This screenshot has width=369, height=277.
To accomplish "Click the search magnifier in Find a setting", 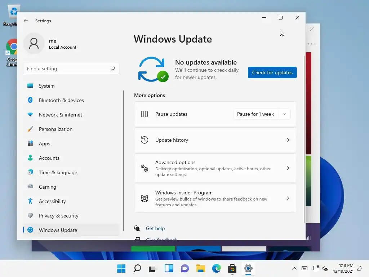I will pyautogui.click(x=113, y=69).
